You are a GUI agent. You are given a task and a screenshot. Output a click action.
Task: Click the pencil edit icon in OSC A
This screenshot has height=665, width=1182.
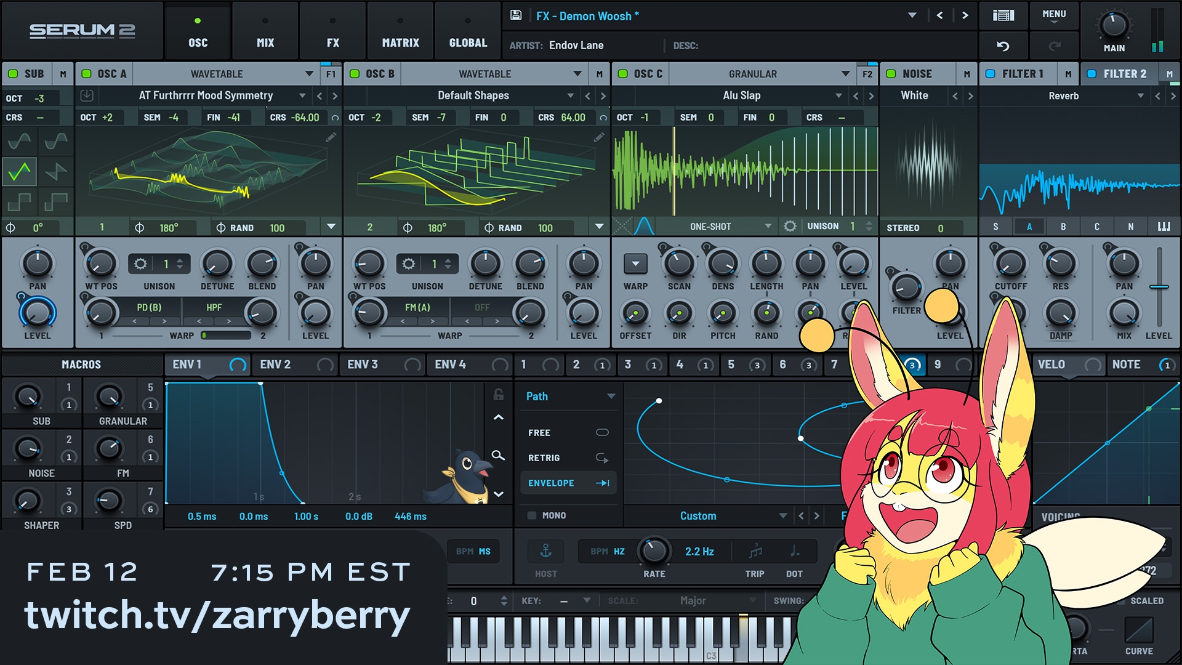[331, 137]
